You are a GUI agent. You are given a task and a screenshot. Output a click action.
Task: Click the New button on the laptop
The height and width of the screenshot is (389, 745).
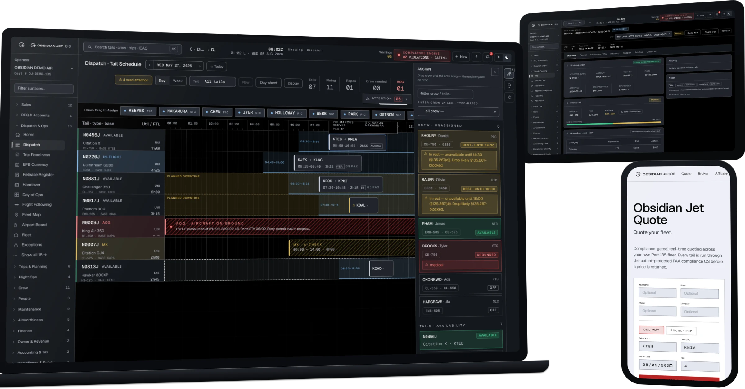pyautogui.click(x=461, y=57)
